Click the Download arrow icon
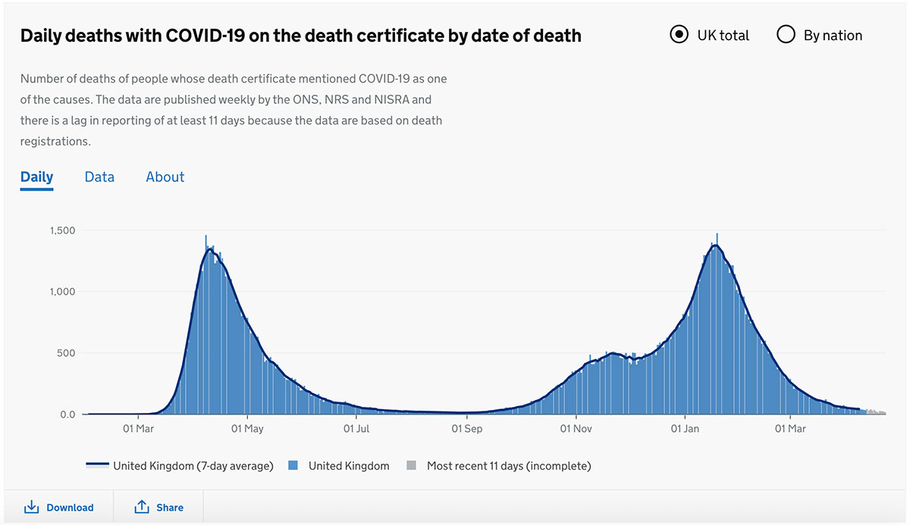This screenshot has height=525, width=910. (x=31, y=507)
